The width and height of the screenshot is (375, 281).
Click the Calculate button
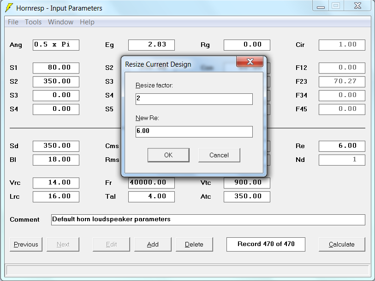342,244
